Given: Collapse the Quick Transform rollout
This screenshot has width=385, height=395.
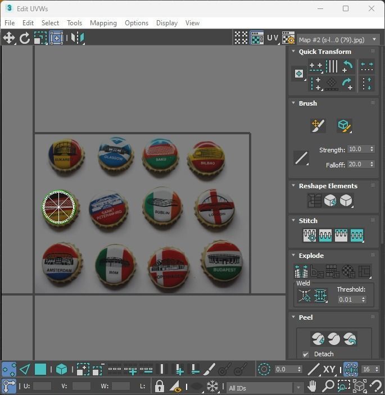Looking at the screenshot, I should coord(293,51).
